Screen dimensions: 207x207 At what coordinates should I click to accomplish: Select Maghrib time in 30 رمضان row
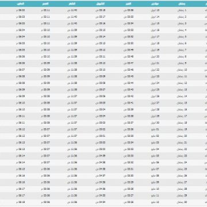[x=21, y=202]
